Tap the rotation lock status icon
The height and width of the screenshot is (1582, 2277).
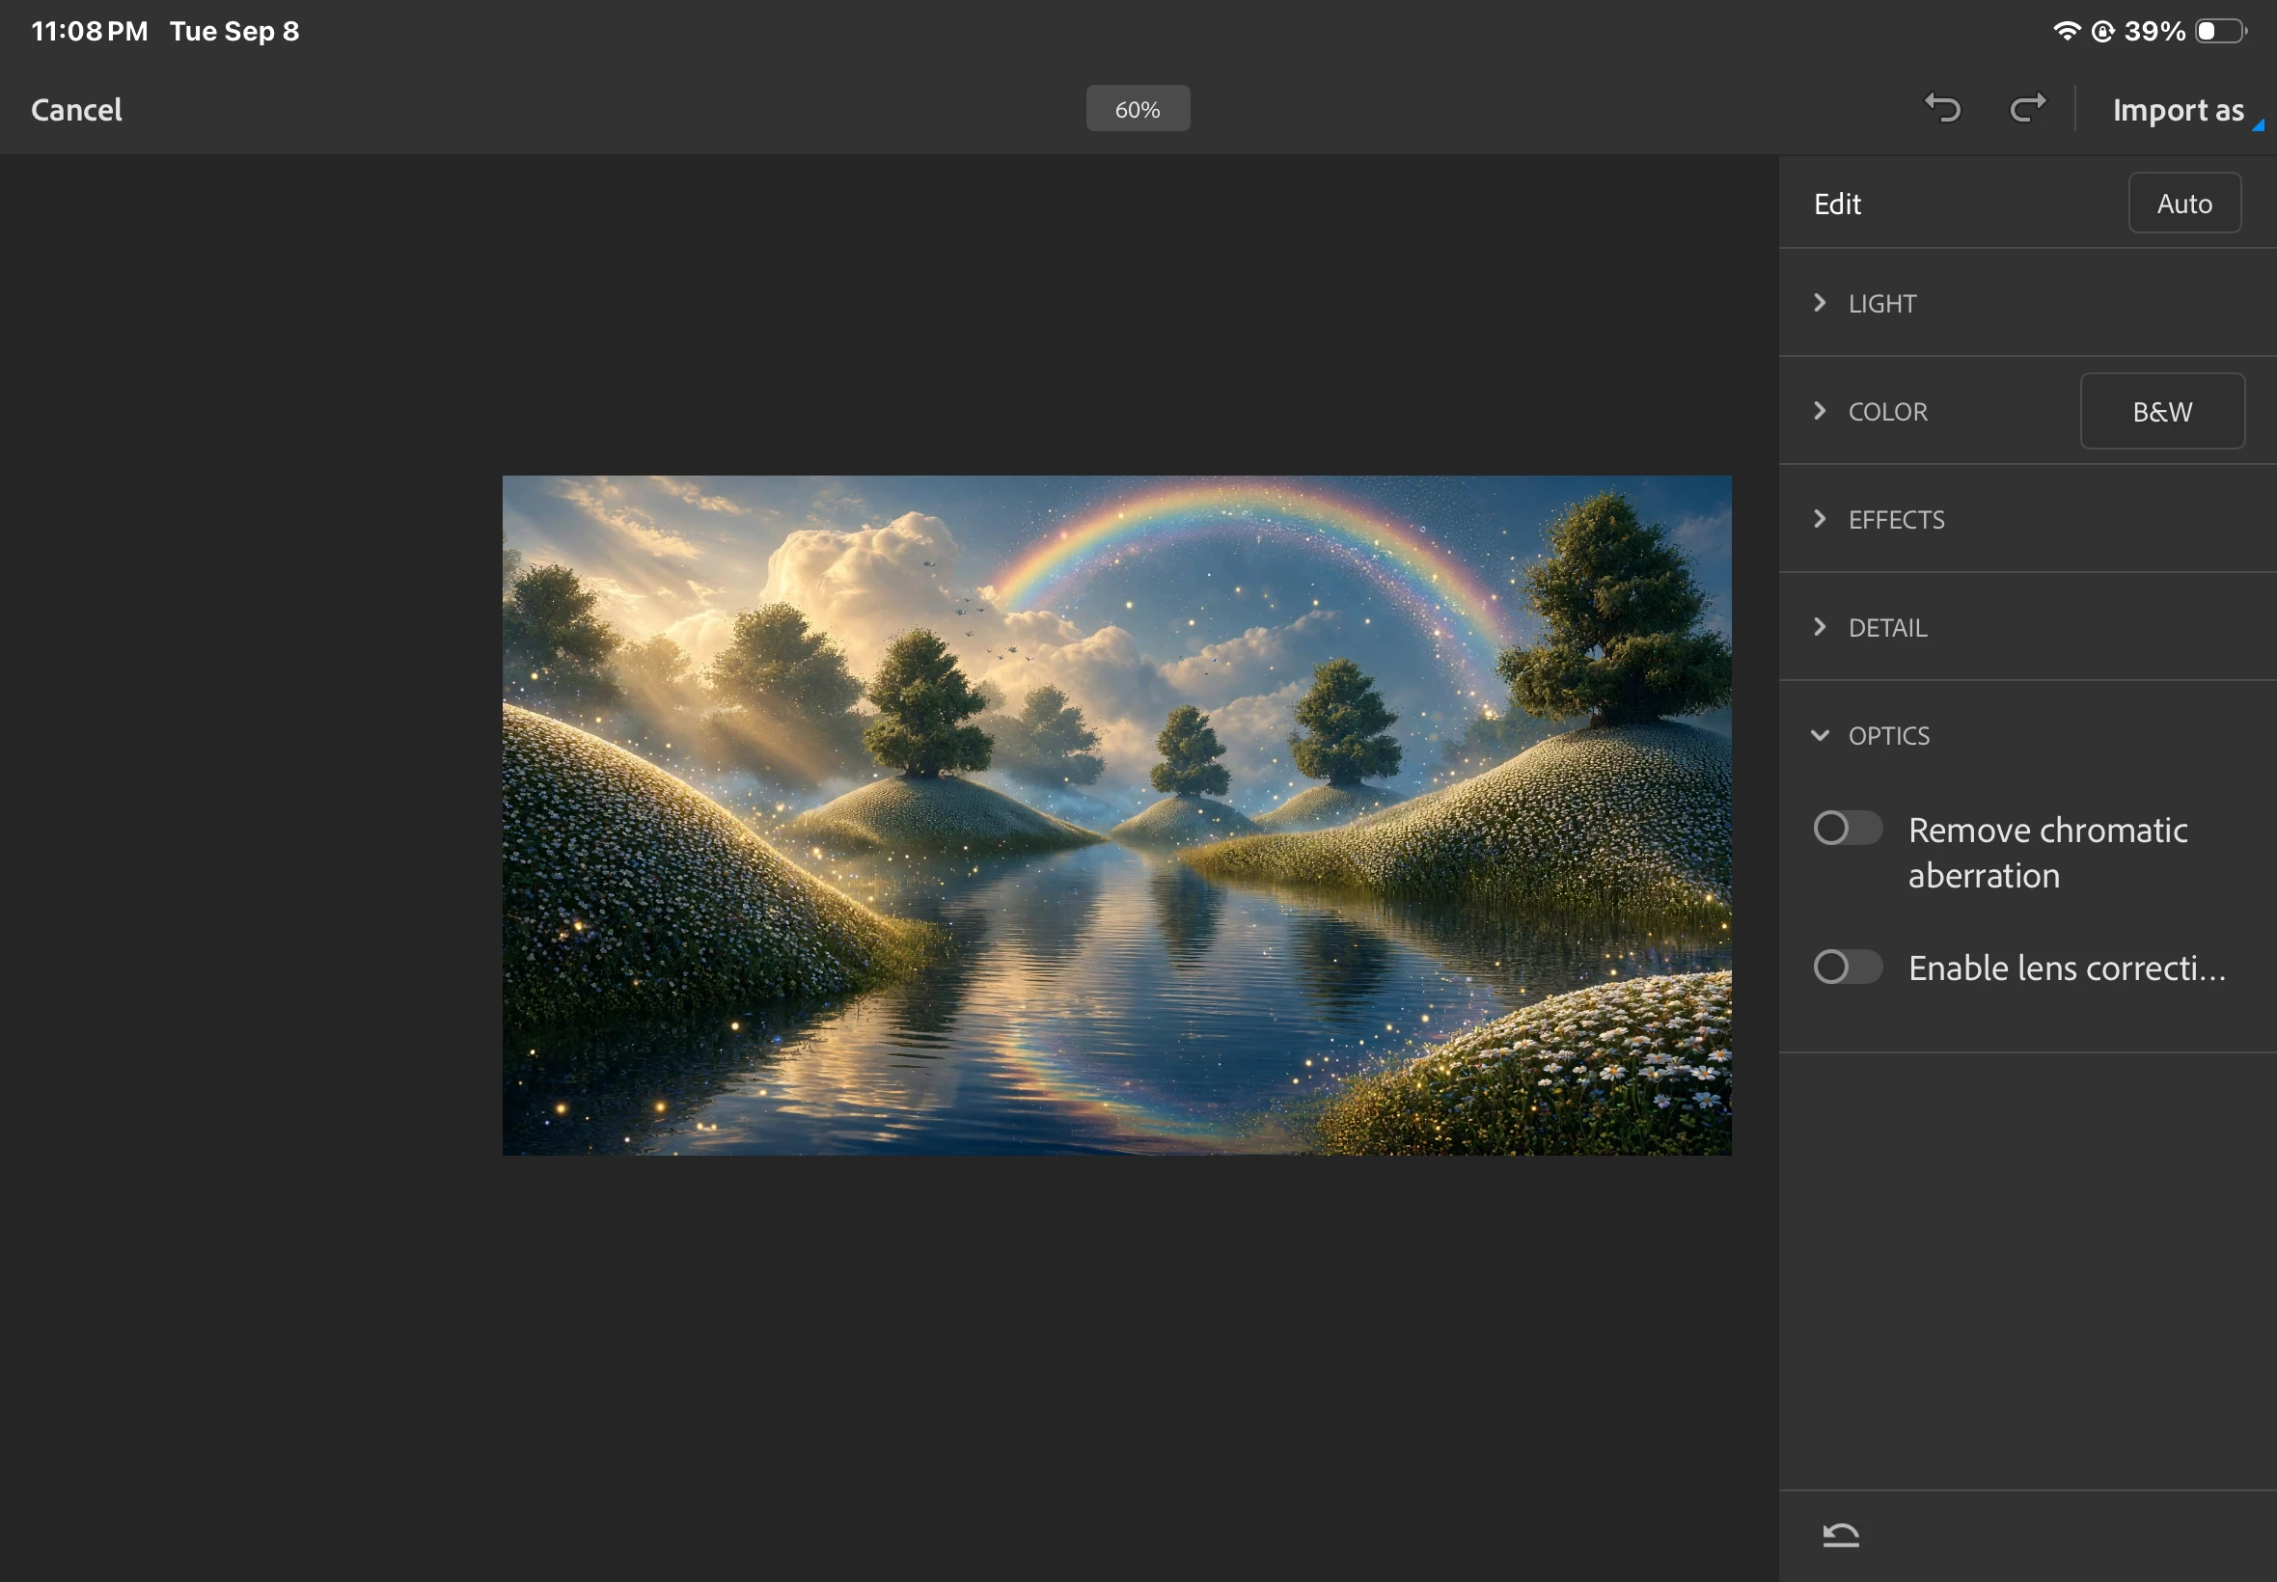[2102, 31]
